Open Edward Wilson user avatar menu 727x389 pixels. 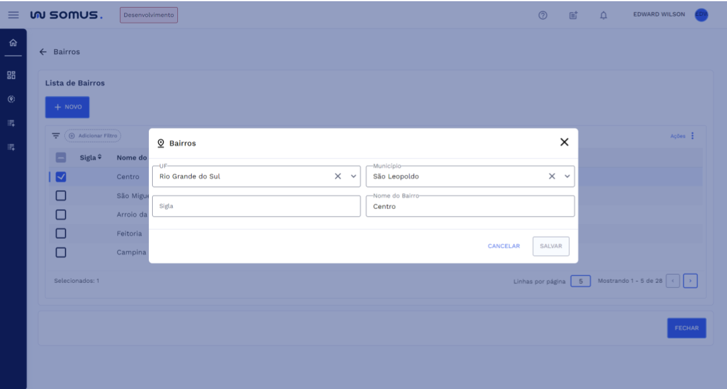(701, 15)
